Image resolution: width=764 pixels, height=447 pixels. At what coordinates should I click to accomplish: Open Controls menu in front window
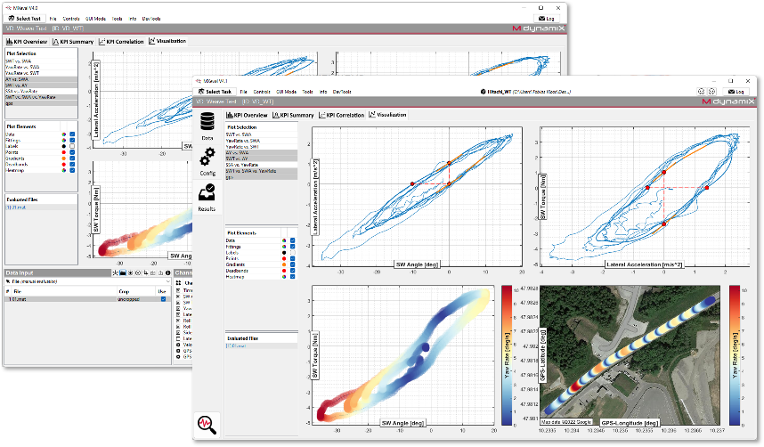click(262, 92)
